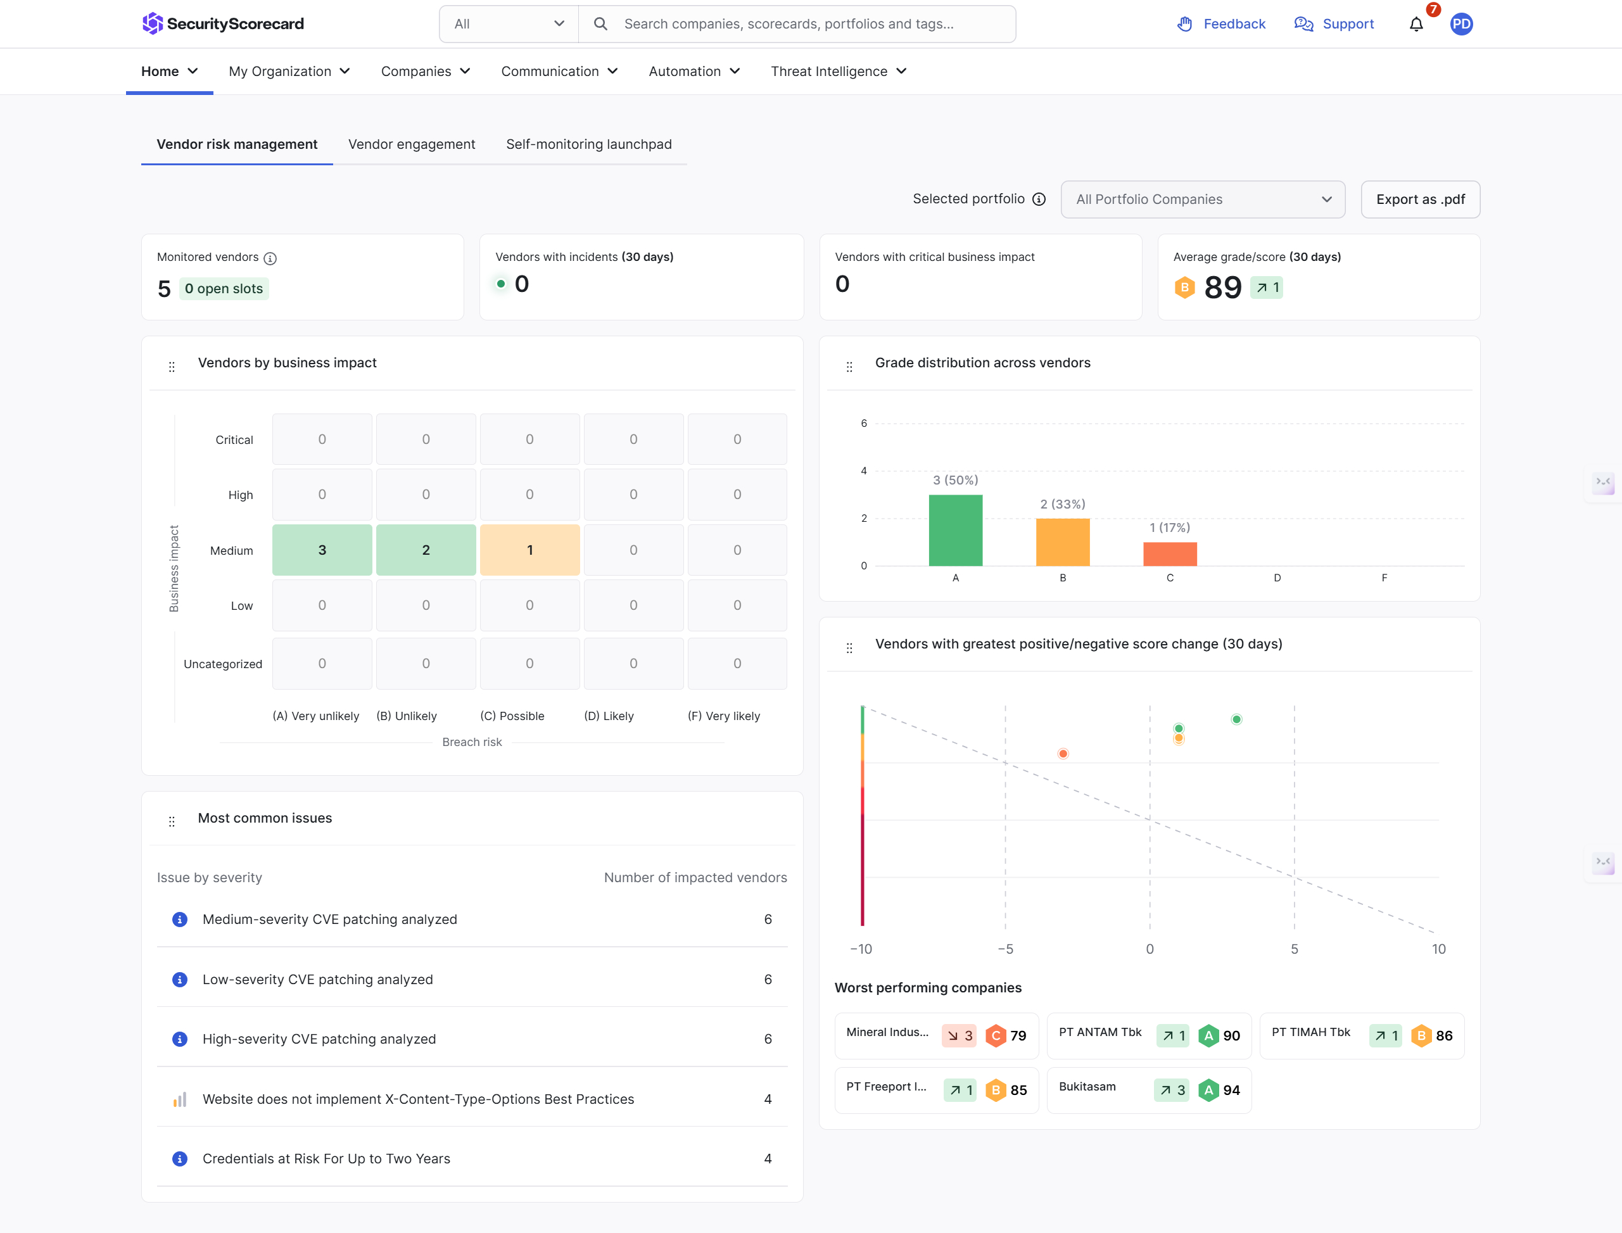Open the PD user avatar menu
Viewport: 1622px width, 1233px height.
1460,24
